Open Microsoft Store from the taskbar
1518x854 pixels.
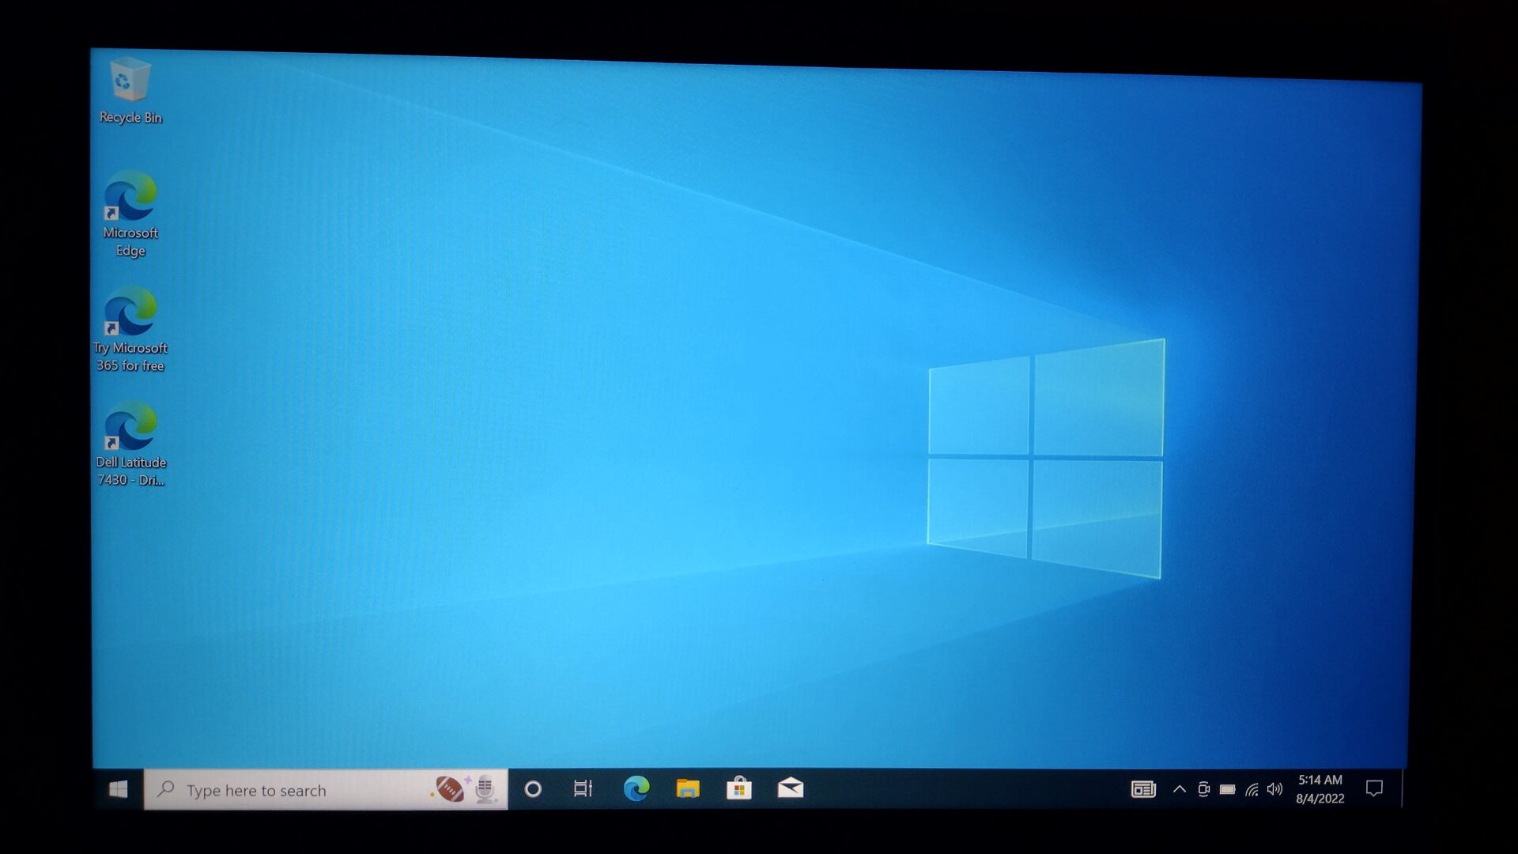(739, 788)
